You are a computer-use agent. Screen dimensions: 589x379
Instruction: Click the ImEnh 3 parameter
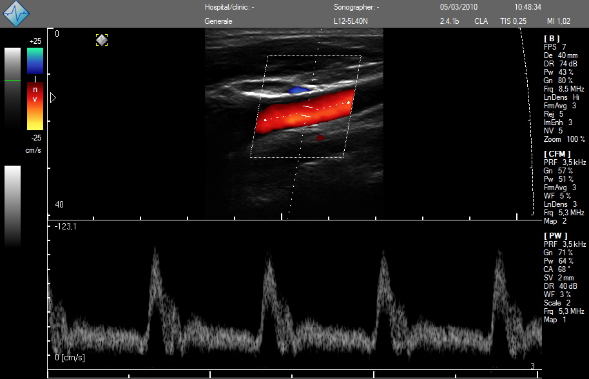coord(558,122)
